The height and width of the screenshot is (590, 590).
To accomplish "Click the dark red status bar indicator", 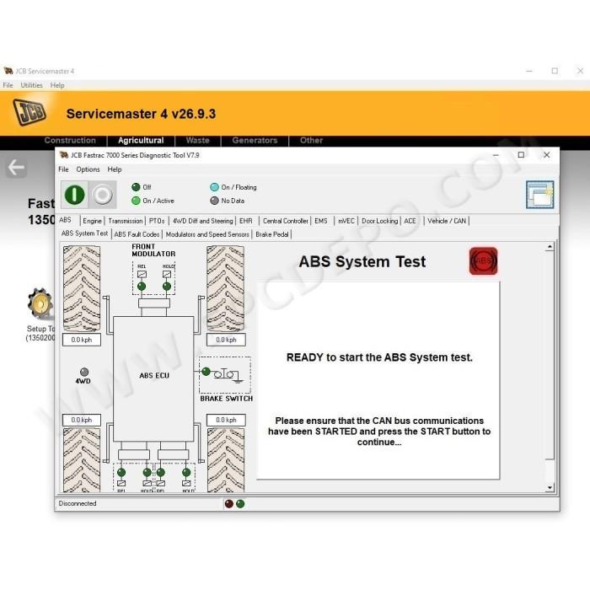I will point(228,503).
